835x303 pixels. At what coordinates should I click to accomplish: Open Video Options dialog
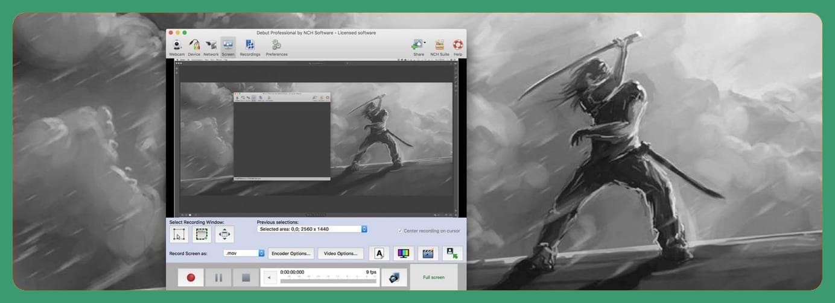(x=341, y=254)
